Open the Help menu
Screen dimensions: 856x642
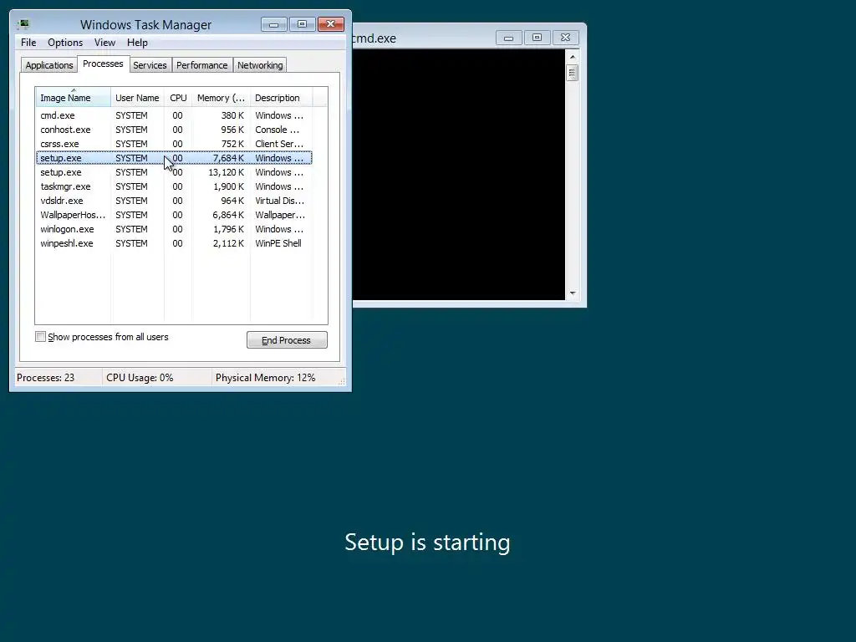click(137, 43)
